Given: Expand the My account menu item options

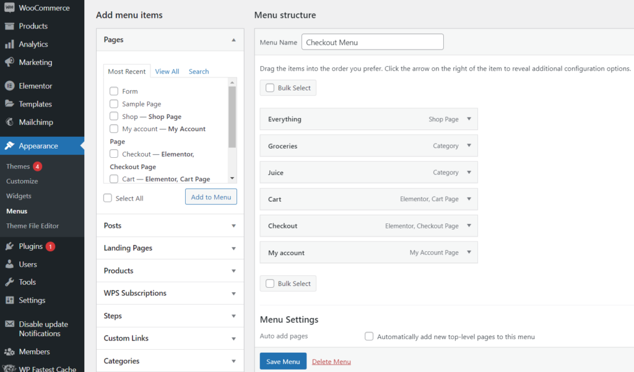Looking at the screenshot, I should (x=469, y=253).
